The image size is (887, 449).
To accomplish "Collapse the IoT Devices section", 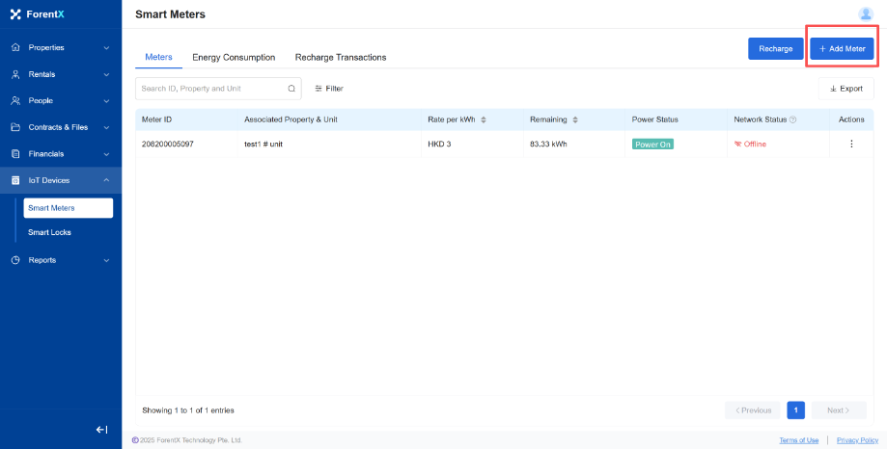I will [x=60, y=180].
